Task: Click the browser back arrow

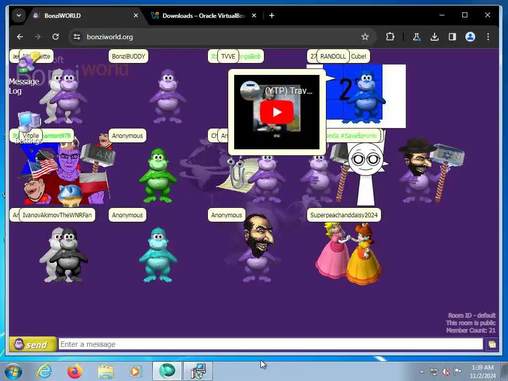Action: 20,37
